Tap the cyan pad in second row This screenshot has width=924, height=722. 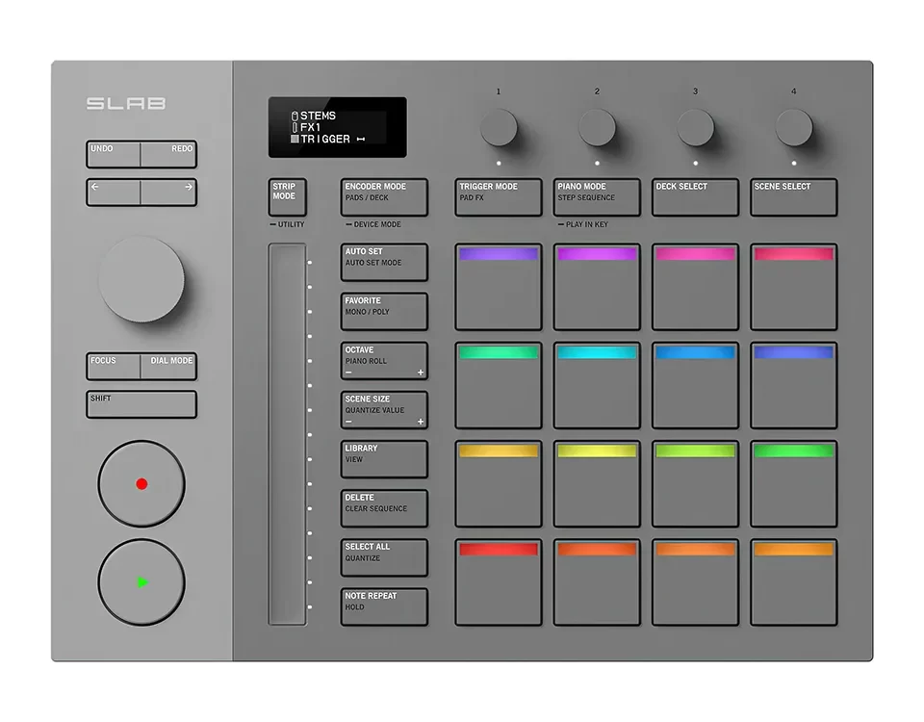[x=597, y=385]
